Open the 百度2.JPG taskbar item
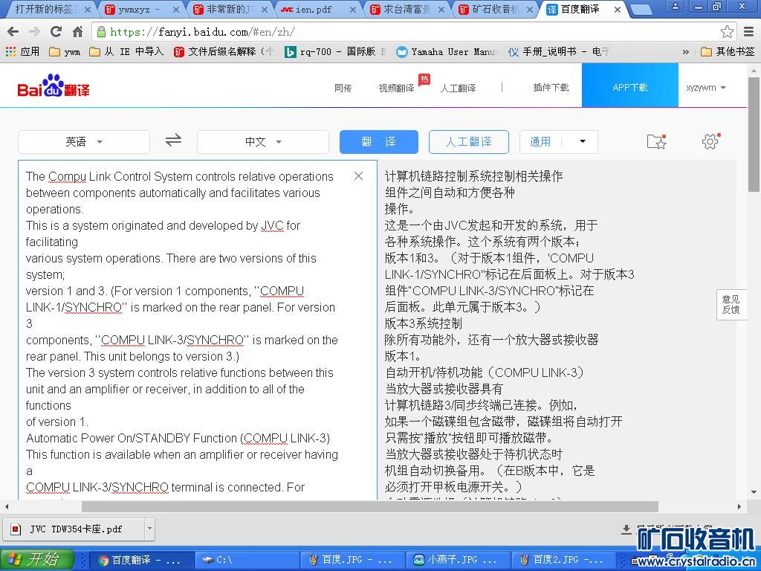761x571 pixels. click(562, 561)
